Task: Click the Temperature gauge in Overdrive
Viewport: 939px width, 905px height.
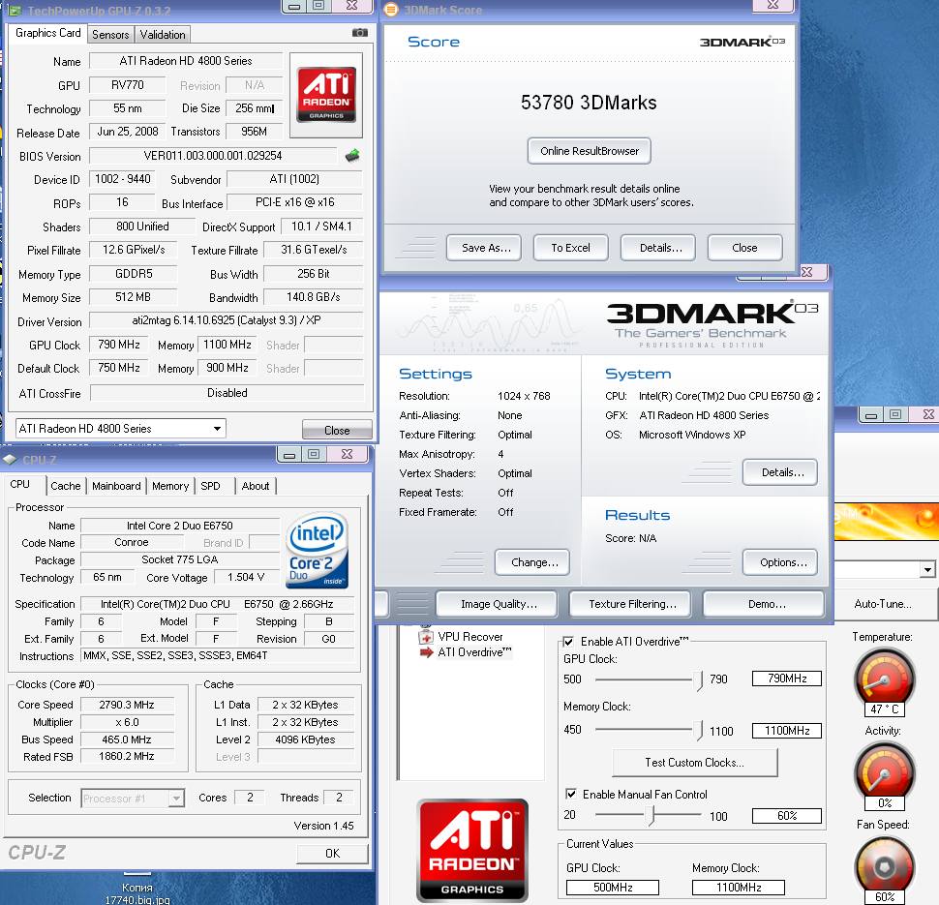Action: click(884, 679)
